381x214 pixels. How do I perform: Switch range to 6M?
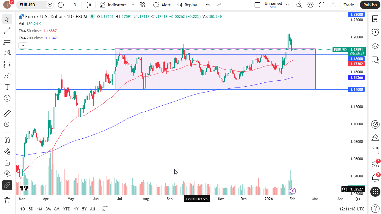(57, 209)
